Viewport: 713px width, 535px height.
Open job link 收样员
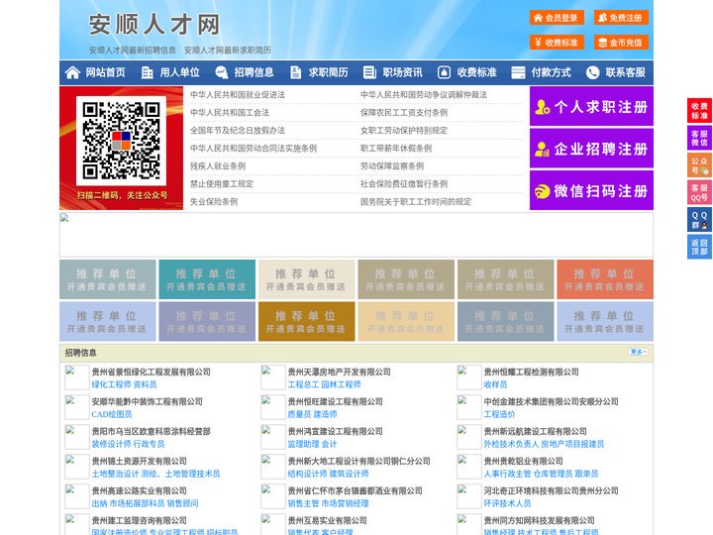[x=496, y=384]
